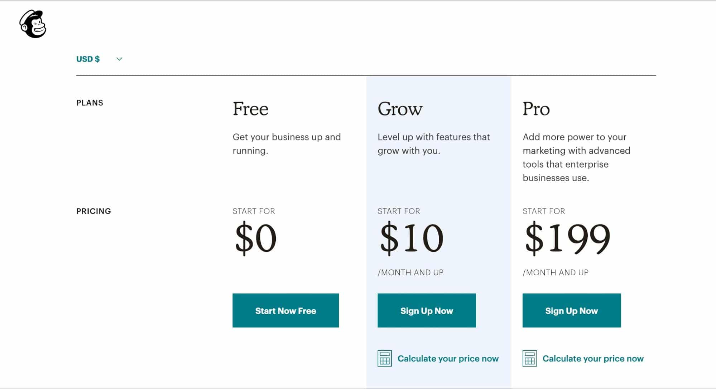Click the Mailchimp monkey logo

click(x=33, y=24)
